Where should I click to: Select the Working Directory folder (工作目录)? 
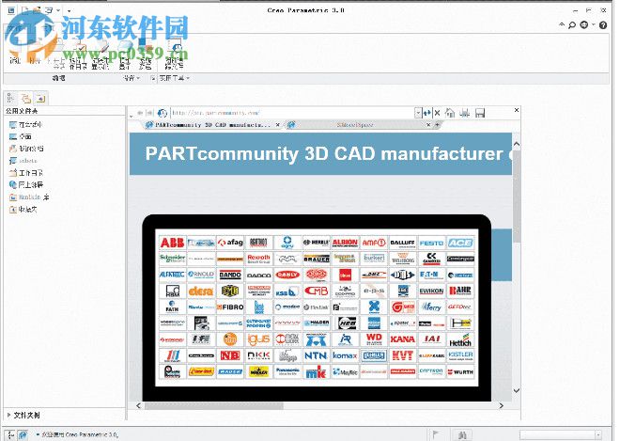tap(26, 173)
